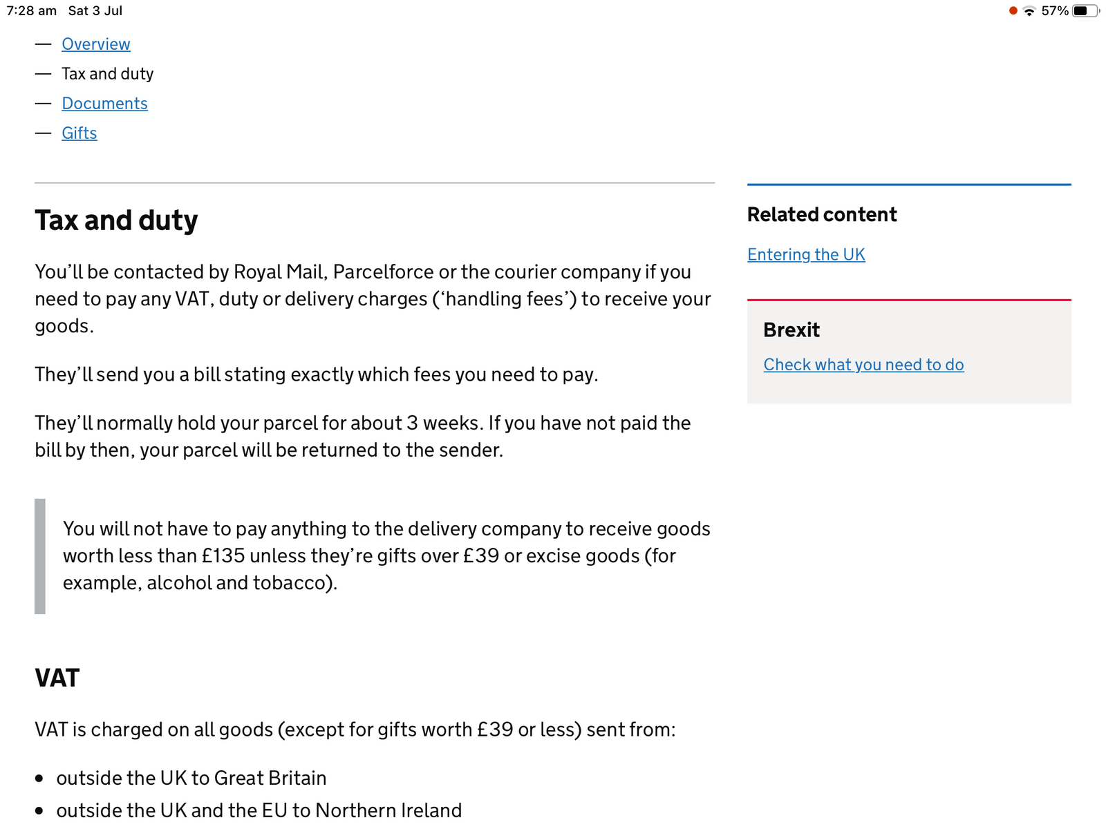
Task: Click the Great Britain bullet item
Action: point(191,779)
